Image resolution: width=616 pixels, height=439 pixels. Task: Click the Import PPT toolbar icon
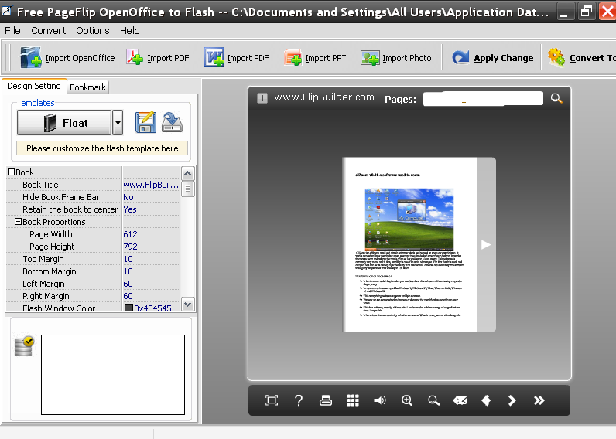293,58
